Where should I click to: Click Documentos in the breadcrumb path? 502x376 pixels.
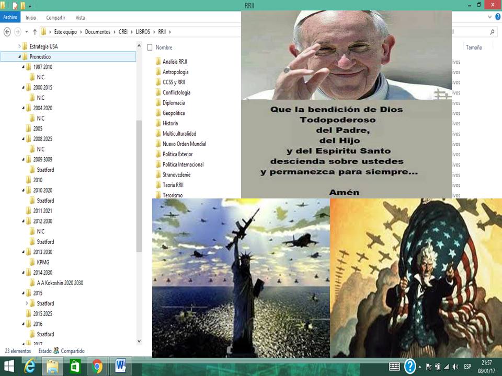(x=98, y=32)
